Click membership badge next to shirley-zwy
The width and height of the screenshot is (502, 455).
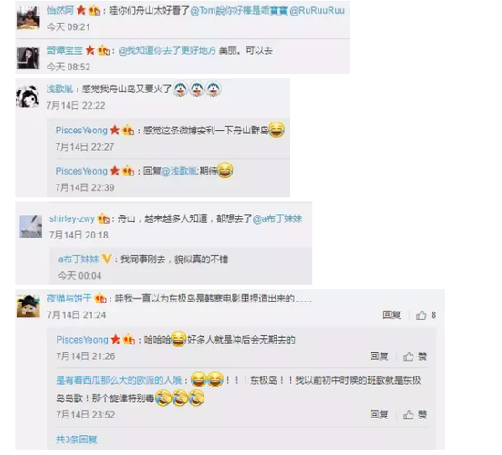point(103,219)
